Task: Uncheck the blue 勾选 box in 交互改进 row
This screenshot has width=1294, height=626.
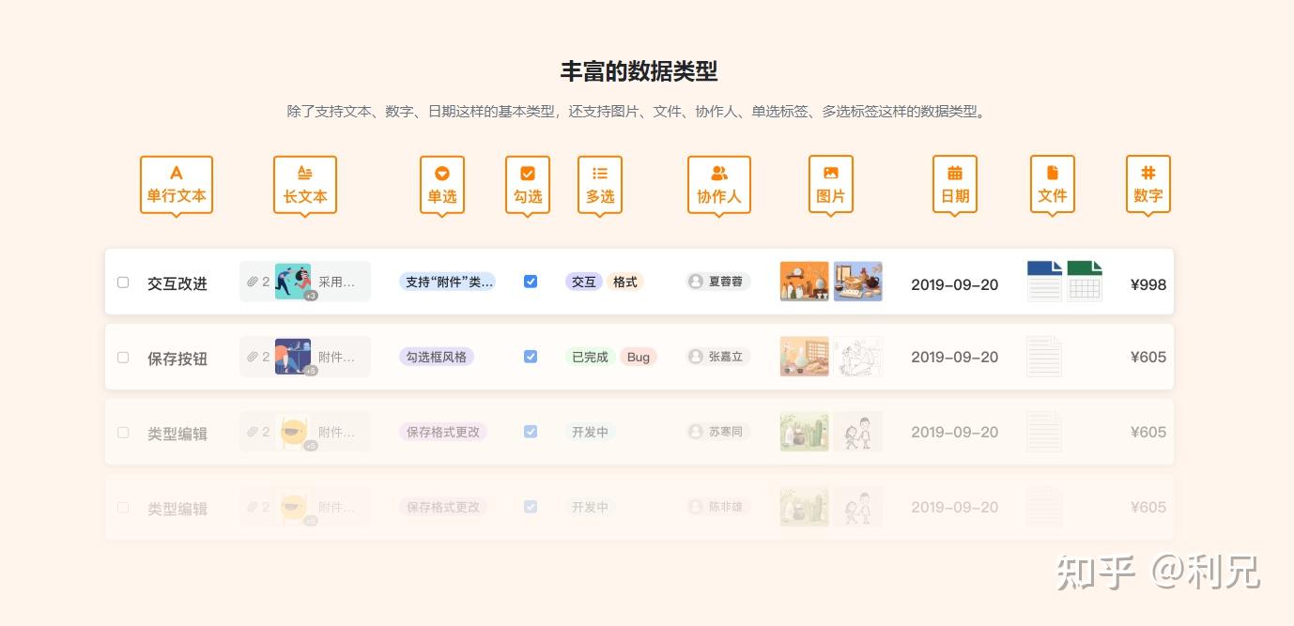Action: click(531, 282)
